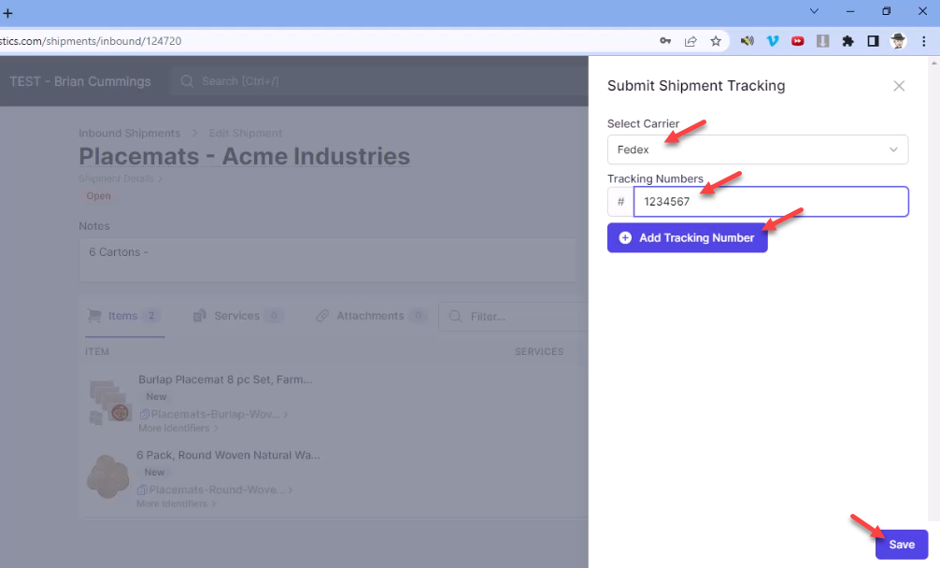Image resolution: width=940 pixels, height=568 pixels.
Task: Click the Placemats-Round-Wove SKU link
Action: click(215, 490)
